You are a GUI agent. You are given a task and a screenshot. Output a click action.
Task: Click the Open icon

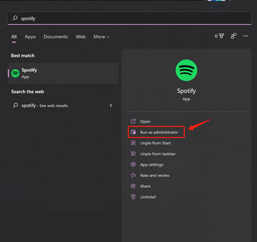pyautogui.click(x=133, y=121)
